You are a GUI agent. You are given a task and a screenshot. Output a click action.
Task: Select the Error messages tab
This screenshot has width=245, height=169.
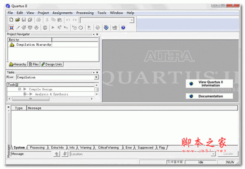129,147
